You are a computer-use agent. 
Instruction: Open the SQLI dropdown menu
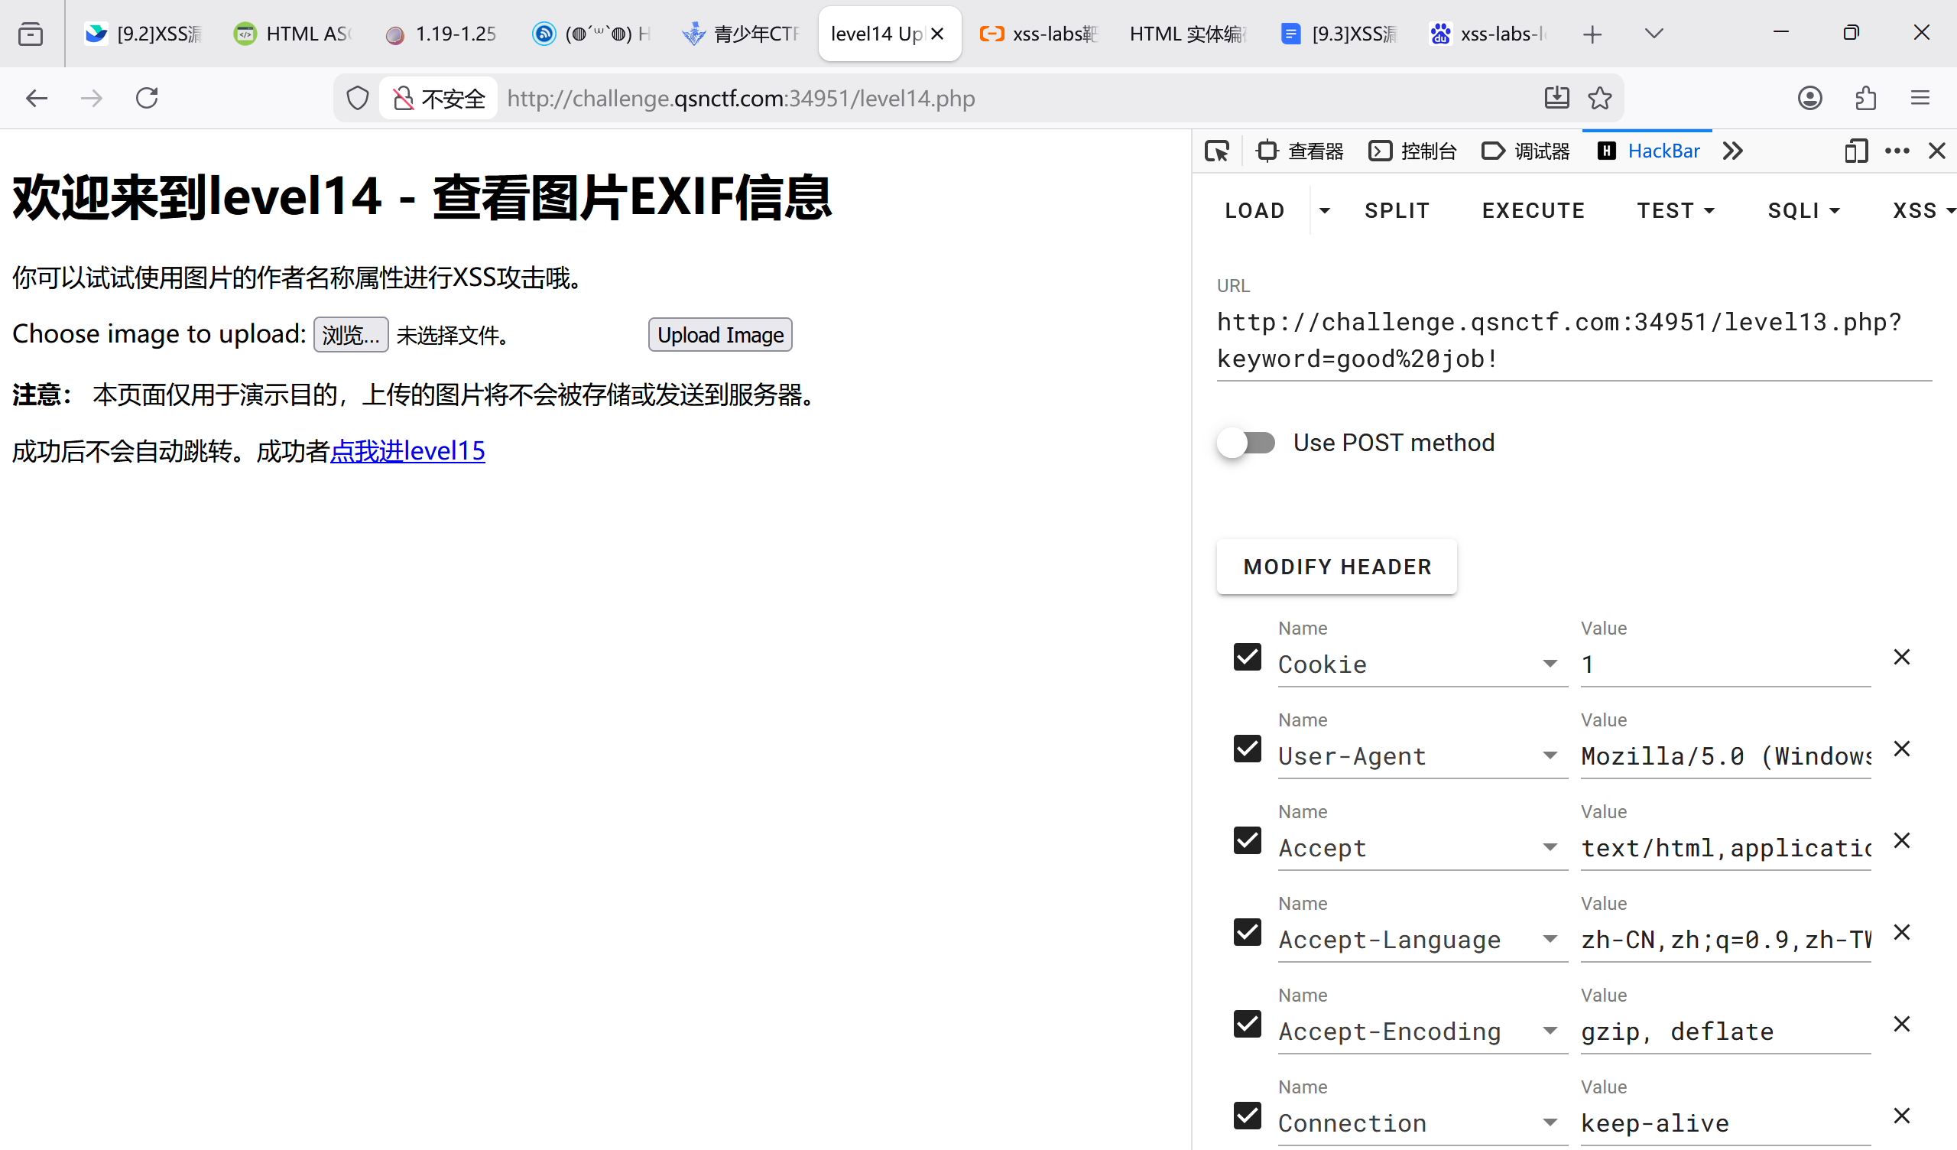click(x=1803, y=210)
